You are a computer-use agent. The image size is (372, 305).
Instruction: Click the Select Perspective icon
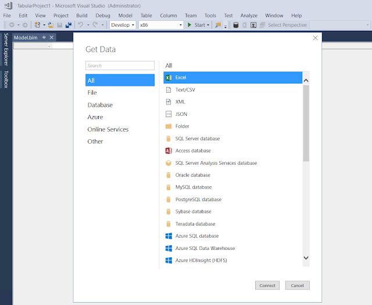pyautogui.click(x=262, y=25)
